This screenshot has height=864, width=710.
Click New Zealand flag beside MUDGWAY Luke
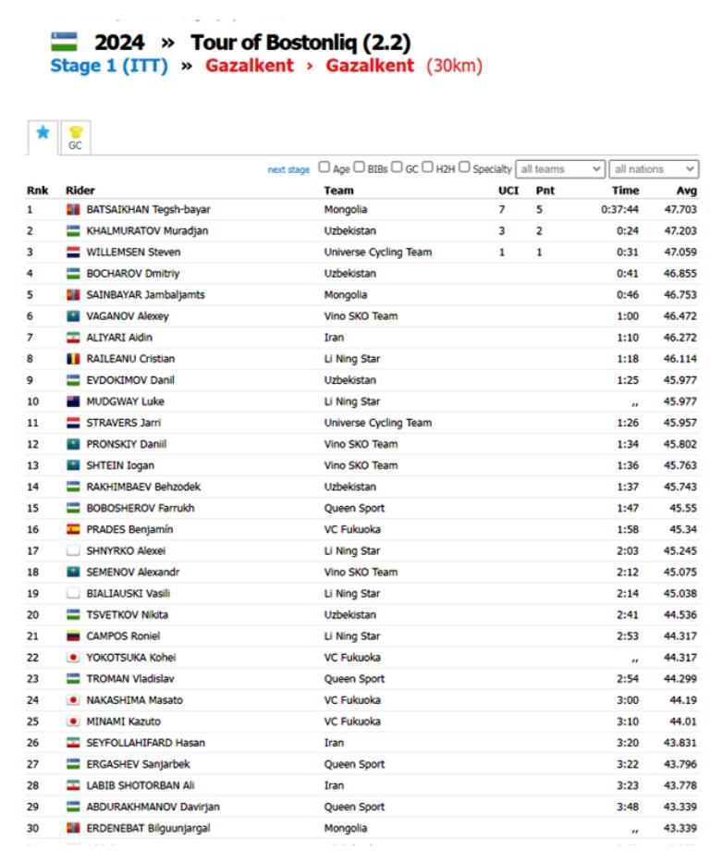coord(73,401)
